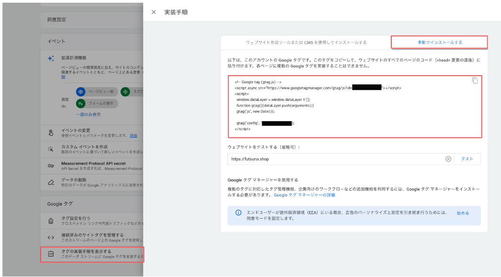501x277 pixels.
Task: Open 接続済みのサイトタグを管理する row
Action: 92,237
